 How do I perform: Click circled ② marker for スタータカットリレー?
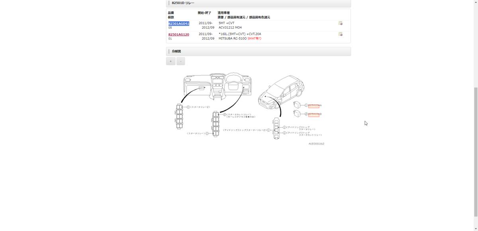224,114
